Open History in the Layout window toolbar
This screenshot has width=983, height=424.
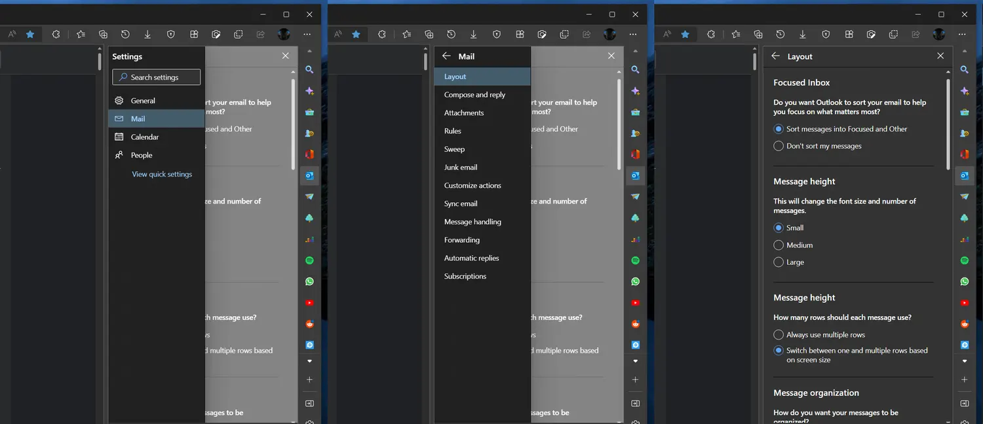pyautogui.click(x=780, y=35)
